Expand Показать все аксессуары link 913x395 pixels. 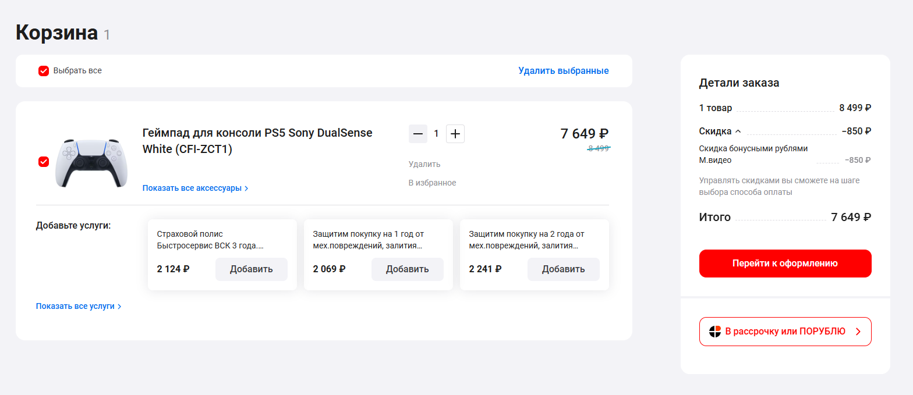click(195, 188)
